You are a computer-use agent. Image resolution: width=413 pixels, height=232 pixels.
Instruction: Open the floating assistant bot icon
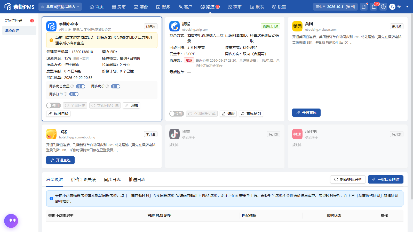(11, 221)
